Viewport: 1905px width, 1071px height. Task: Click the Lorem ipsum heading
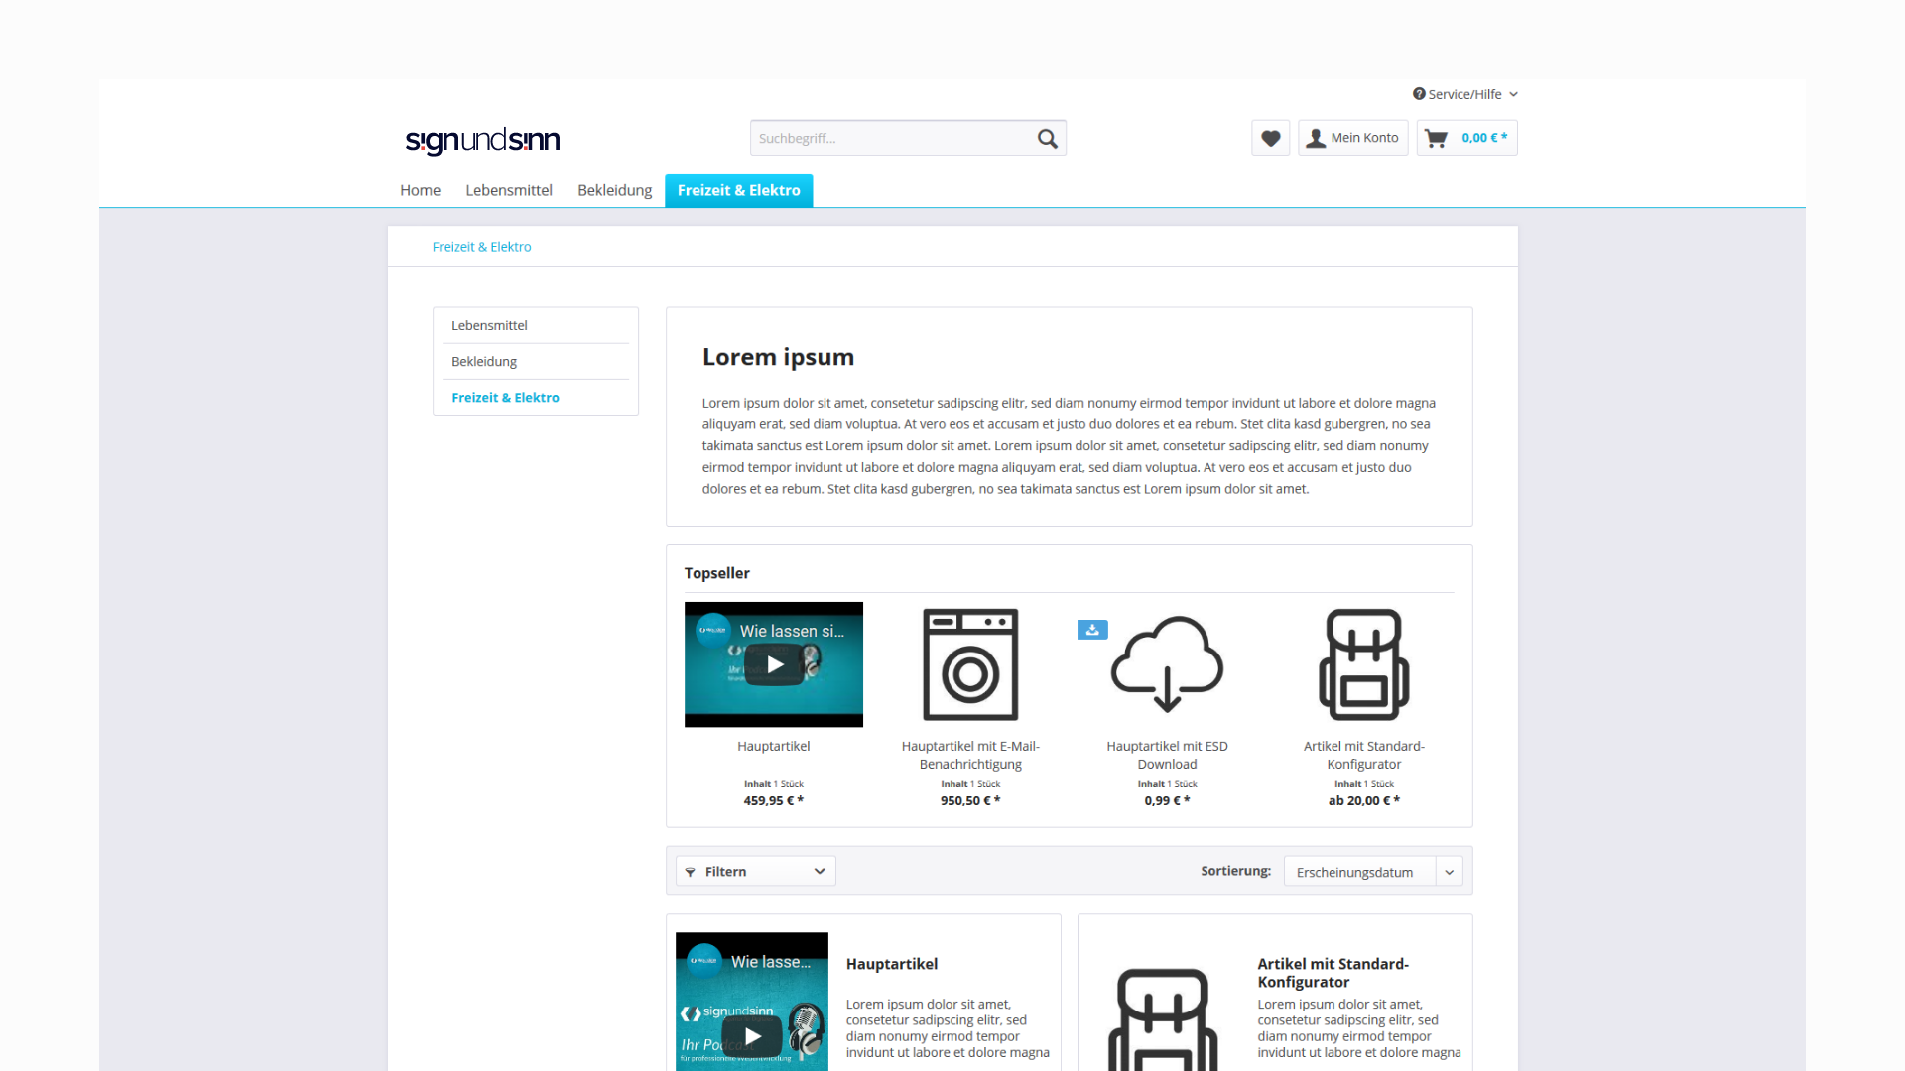pos(778,357)
